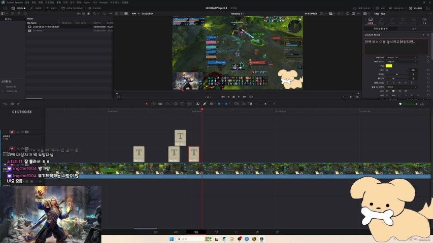433x243 pixels.
Task: Toggle clip Linked Selection chain
Action: pos(205,104)
